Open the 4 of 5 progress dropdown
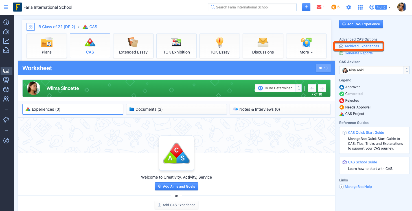This screenshot has height=211, width=412. click(x=383, y=7)
